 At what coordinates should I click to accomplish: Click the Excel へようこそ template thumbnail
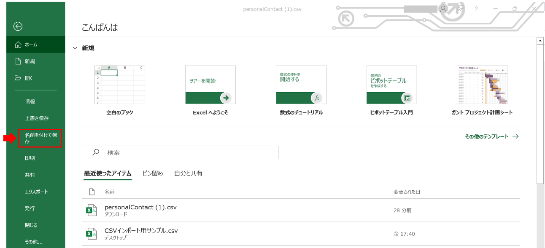[210, 85]
